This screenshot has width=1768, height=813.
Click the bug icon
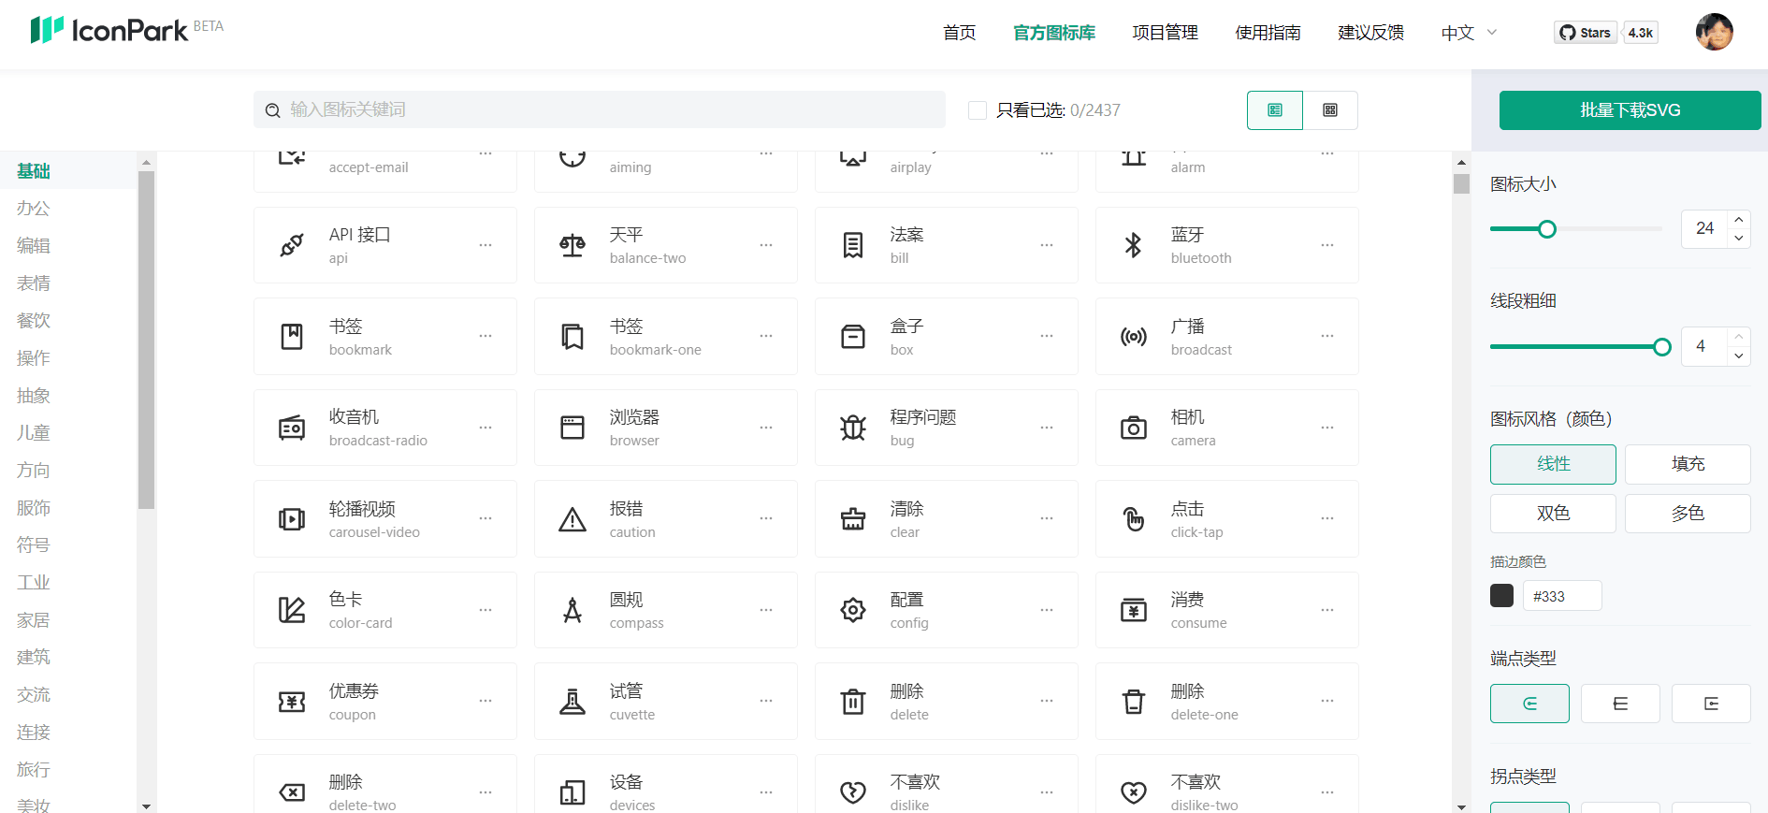[852, 428]
